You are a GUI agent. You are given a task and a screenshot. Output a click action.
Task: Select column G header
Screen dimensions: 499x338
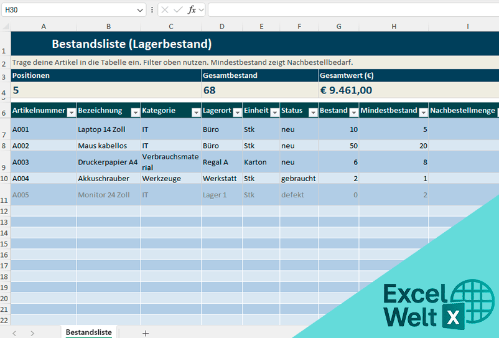pos(338,27)
